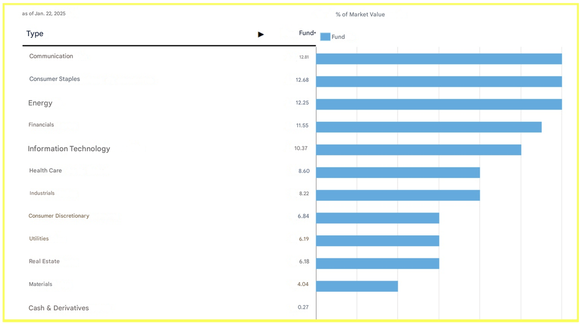Click the 12.81 value for Communication

[304, 57]
